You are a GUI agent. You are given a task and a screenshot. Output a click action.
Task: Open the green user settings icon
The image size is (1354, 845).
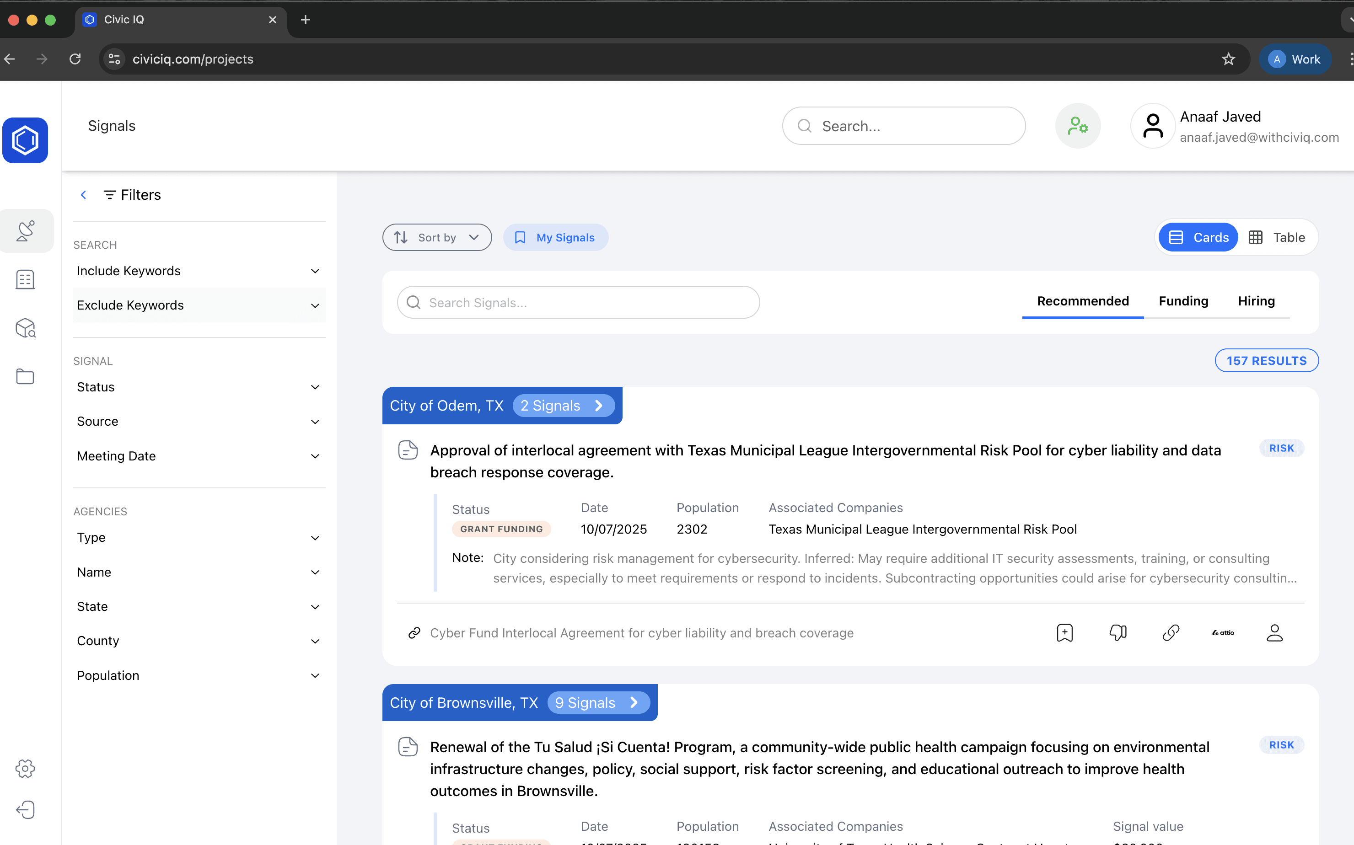tap(1077, 126)
